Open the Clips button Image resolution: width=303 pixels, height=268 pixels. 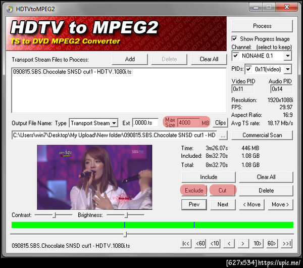click(220, 123)
